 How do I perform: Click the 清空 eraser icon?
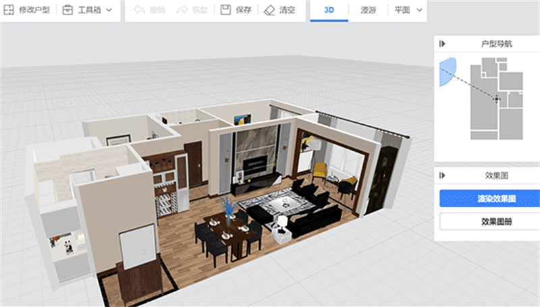coord(269,10)
